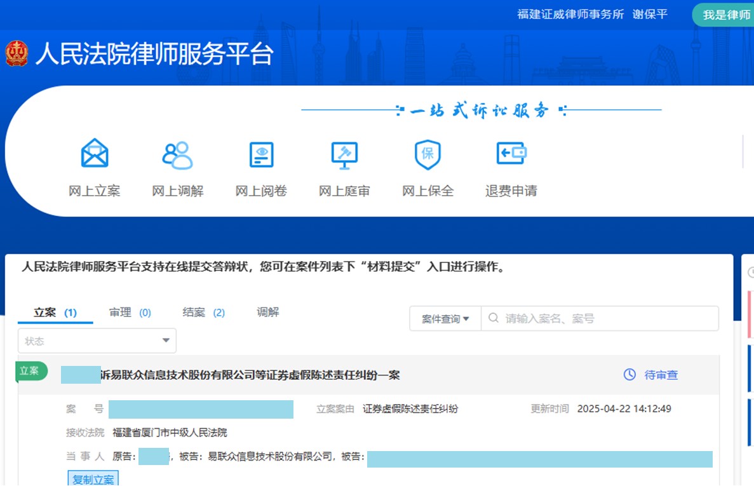Click the 网上调解 label

pyautogui.click(x=177, y=191)
